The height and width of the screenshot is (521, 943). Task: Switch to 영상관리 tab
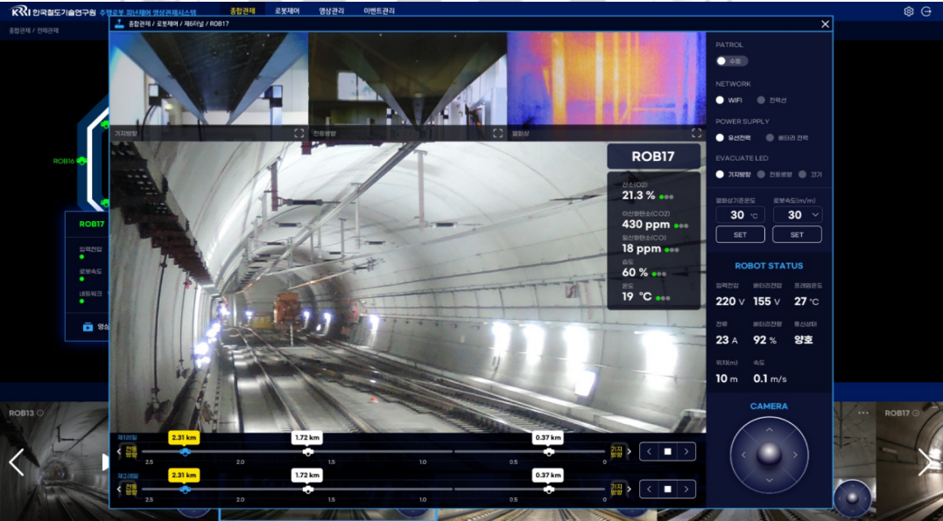click(332, 10)
